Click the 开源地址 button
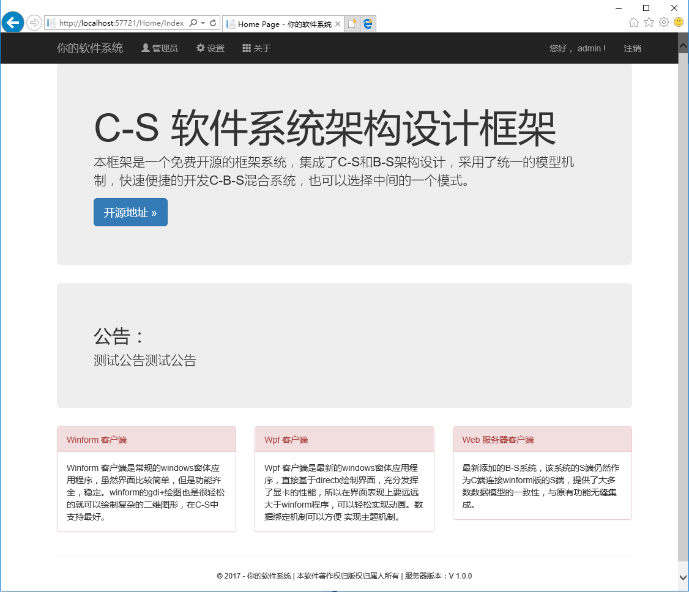The height and width of the screenshot is (592, 689). coord(130,212)
